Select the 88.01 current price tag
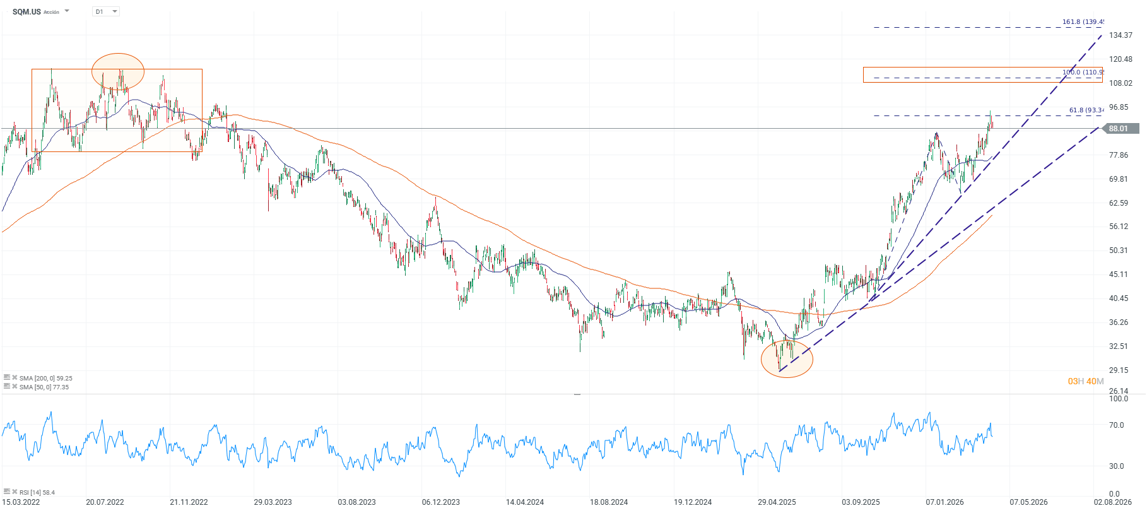Viewport: 1147px width, 513px height. pos(1120,129)
